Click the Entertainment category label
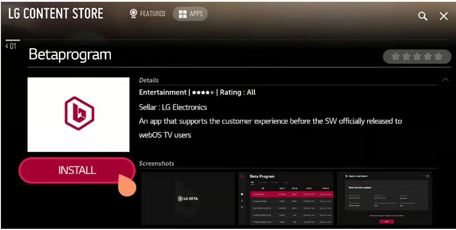The width and height of the screenshot is (456, 230). (162, 92)
